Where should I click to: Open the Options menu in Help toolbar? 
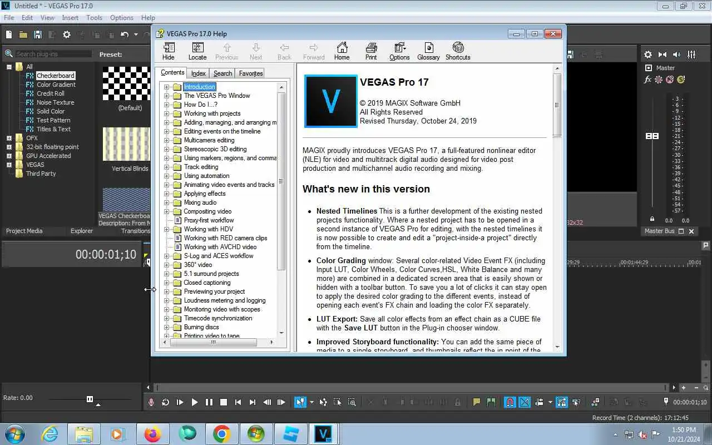click(399, 51)
